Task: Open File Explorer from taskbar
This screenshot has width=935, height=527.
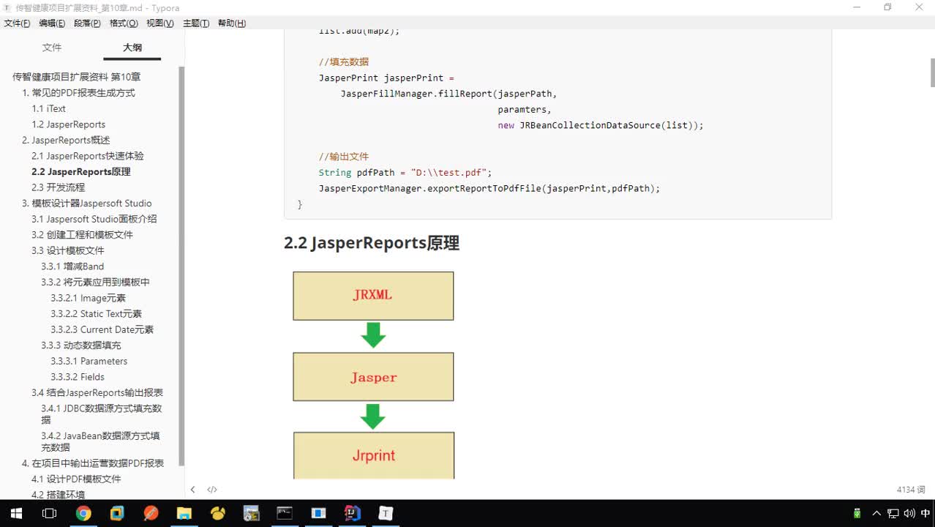Action: coord(184,513)
